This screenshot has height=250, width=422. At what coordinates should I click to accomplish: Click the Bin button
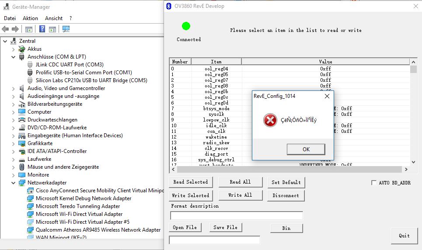click(286, 228)
